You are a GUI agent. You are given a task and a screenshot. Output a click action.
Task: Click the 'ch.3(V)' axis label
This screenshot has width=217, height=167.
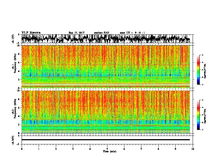pyautogui.click(x=13, y=140)
